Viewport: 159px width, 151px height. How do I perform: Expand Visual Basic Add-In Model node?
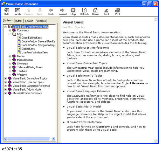point(5,90)
